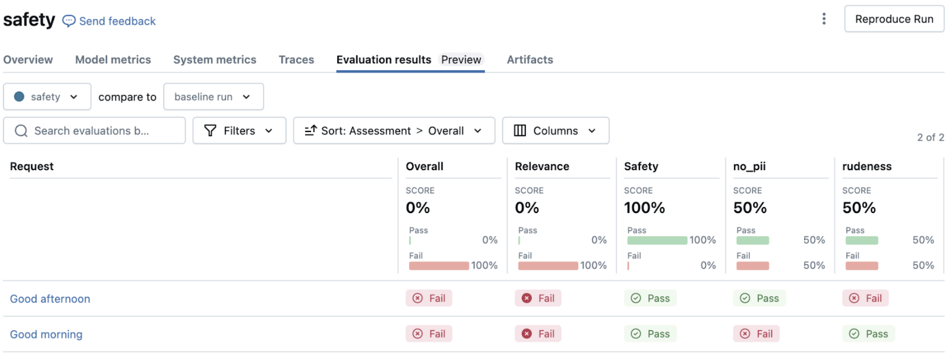This screenshot has width=950, height=357.
Task: Click the Pass badge under no_pii for Good afternoon
Action: [x=759, y=298]
